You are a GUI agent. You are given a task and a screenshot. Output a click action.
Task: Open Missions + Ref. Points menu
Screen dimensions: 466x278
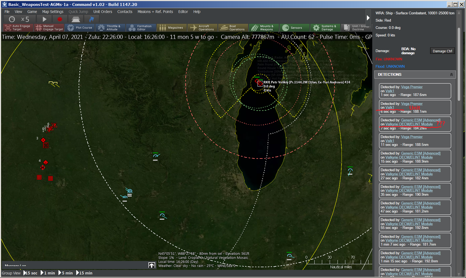155,12
